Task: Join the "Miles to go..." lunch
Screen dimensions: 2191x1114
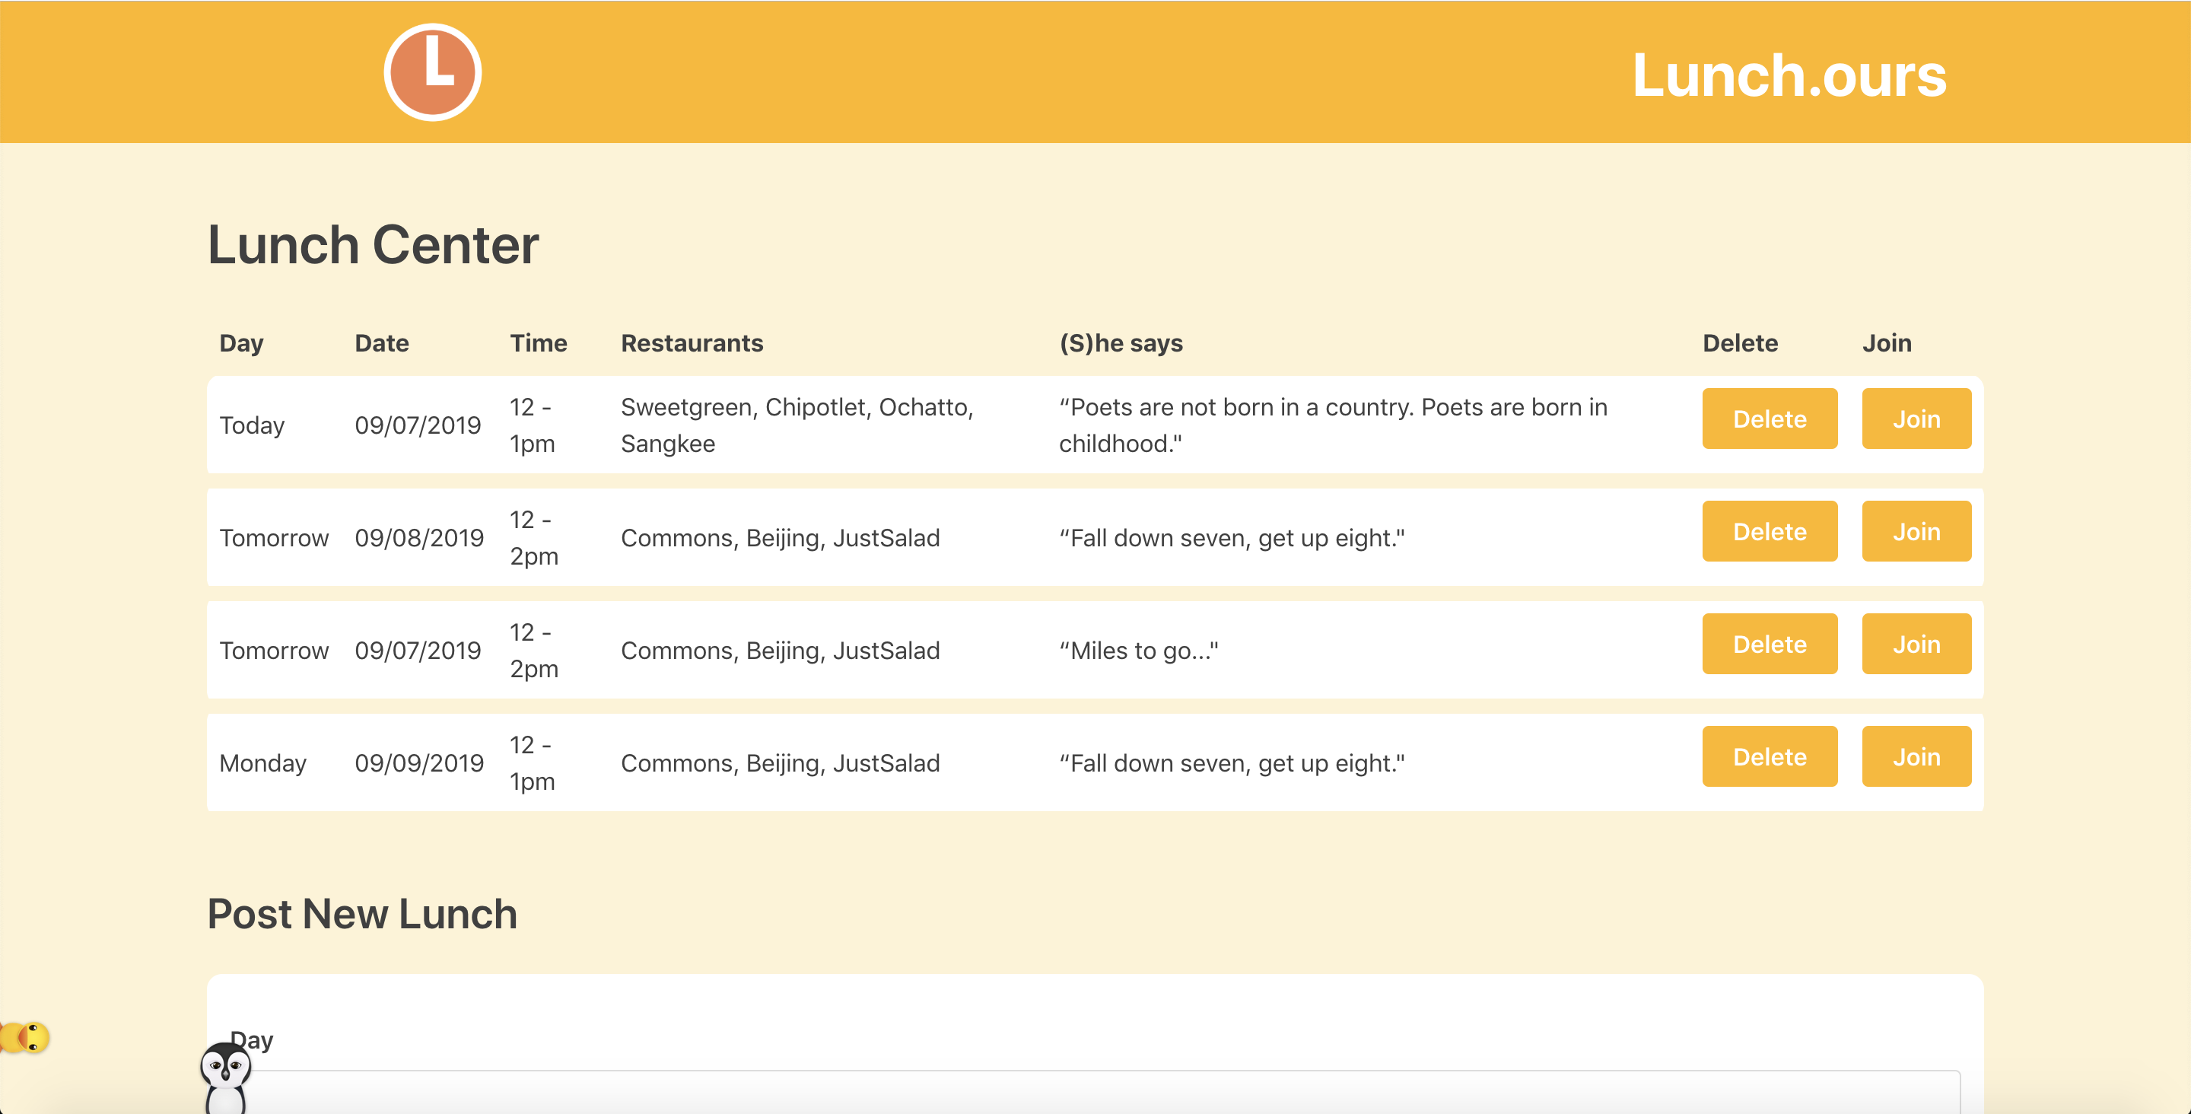Action: point(1916,645)
